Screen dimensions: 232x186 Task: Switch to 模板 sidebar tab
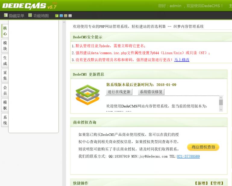[5, 105]
